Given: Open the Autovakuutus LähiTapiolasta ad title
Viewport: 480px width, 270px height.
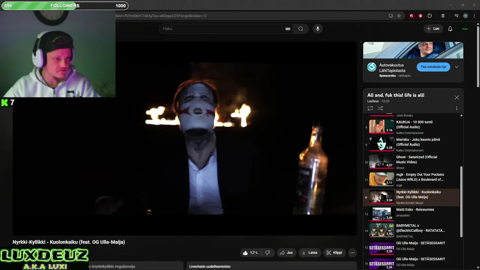Looking at the screenshot, I should 392,68.
